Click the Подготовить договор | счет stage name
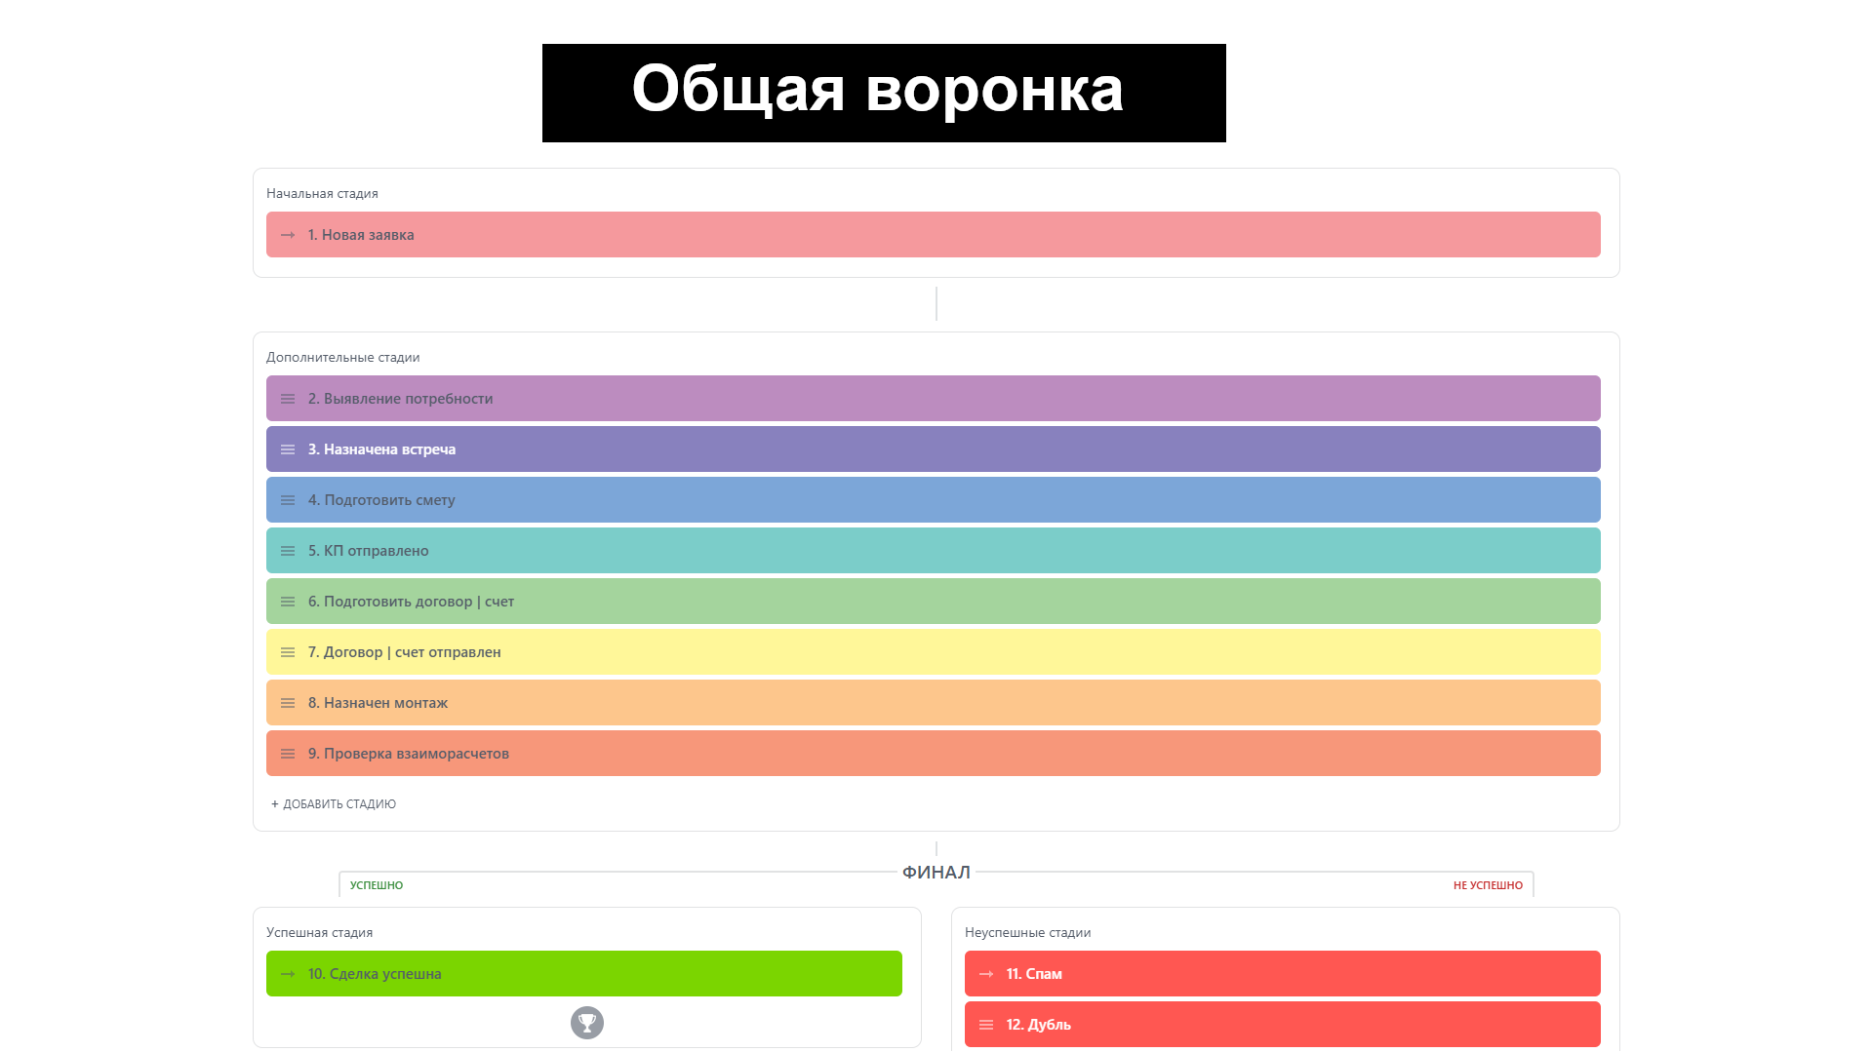 click(411, 602)
